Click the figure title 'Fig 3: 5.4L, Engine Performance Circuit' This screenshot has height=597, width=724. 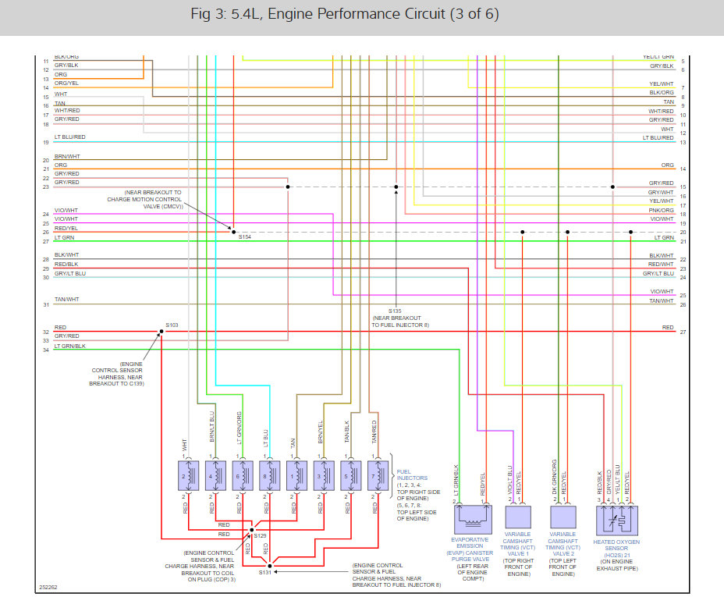(x=345, y=14)
